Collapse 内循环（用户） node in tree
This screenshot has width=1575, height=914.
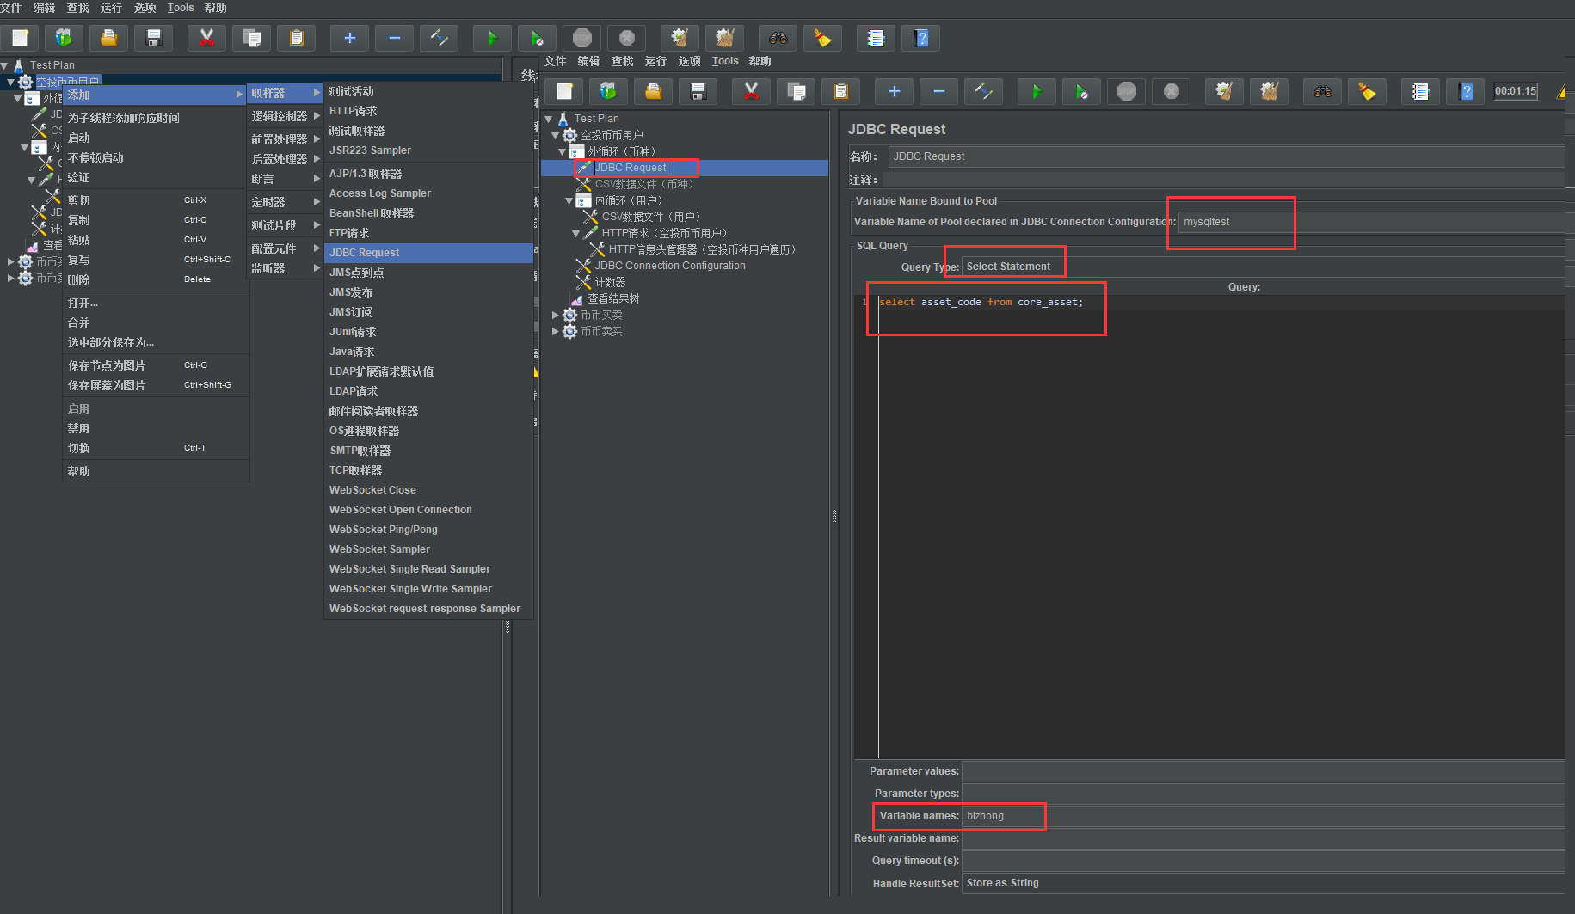(x=569, y=200)
